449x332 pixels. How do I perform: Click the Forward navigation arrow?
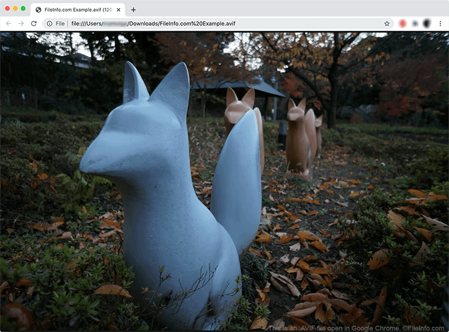coord(21,24)
